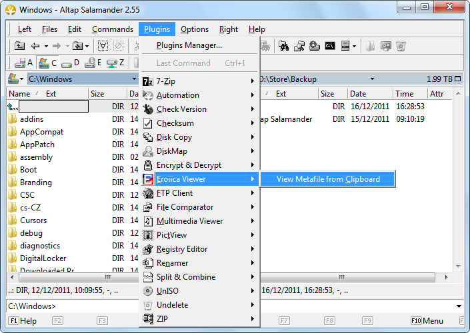Switch to floppy drive A
Image resolution: width=470 pixels, height=333 pixels.
click(24, 63)
